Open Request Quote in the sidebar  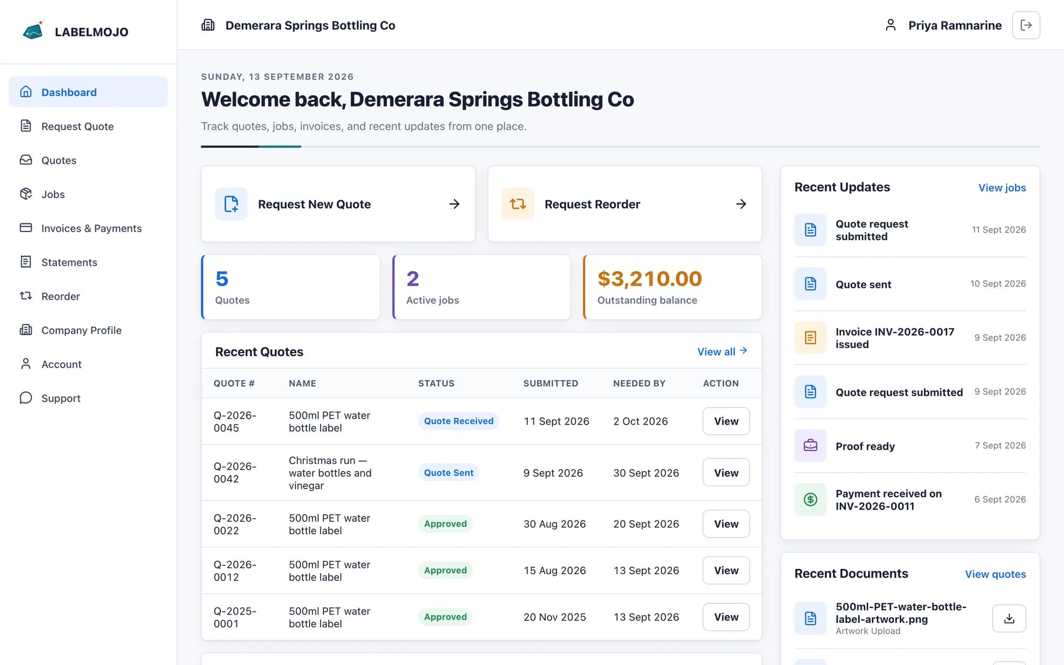tap(88, 126)
